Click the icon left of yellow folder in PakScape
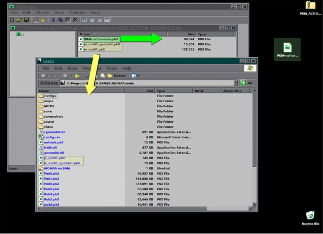Viewport: 323px width, 234px height. point(36,20)
